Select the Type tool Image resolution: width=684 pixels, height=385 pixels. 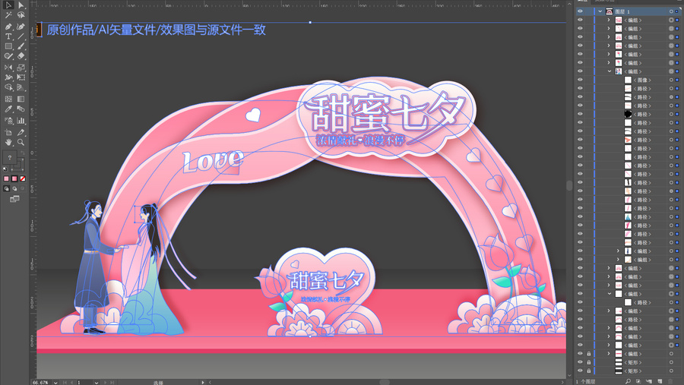pos(8,36)
